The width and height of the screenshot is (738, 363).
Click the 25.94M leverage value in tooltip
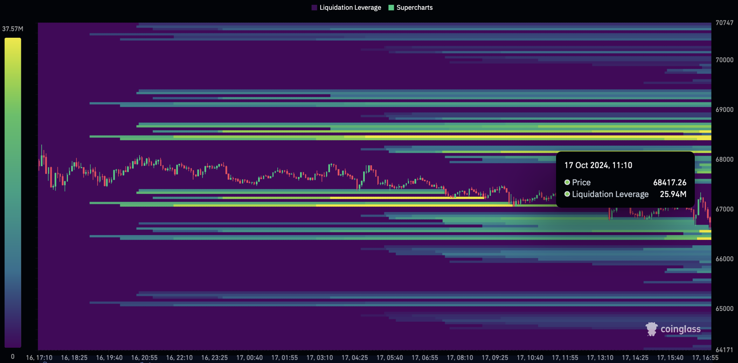point(673,194)
